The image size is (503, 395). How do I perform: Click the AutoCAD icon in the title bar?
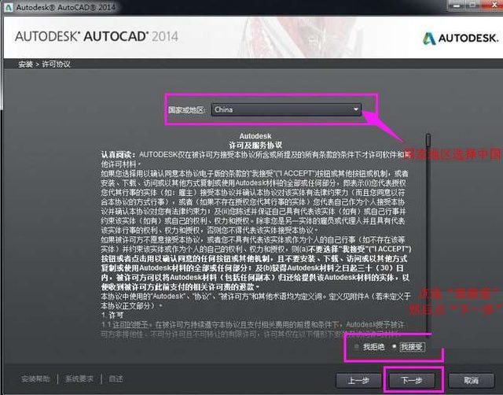coord(8,7)
